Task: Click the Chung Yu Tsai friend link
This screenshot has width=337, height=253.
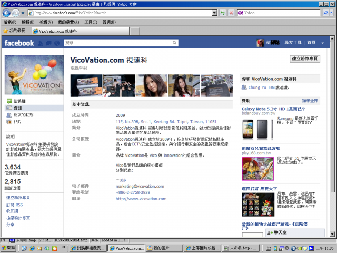Action: [261, 87]
